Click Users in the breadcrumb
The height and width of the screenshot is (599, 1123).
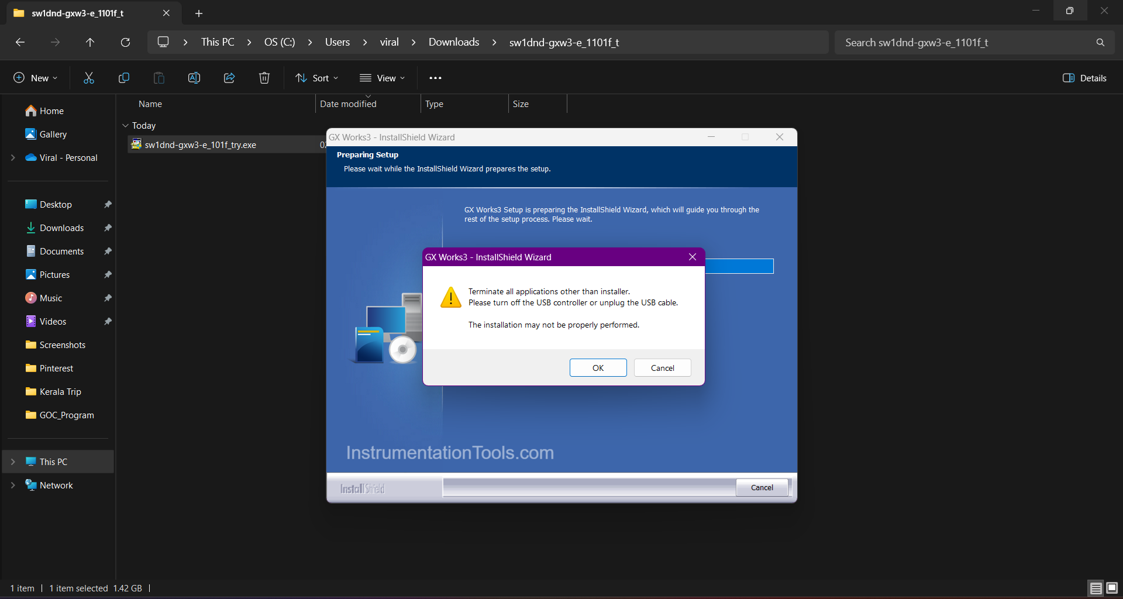click(337, 42)
